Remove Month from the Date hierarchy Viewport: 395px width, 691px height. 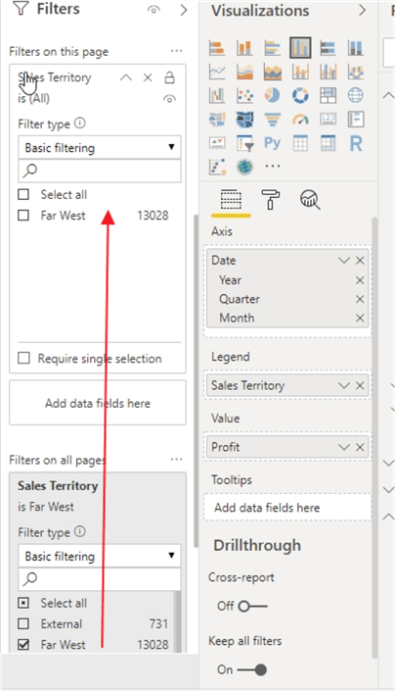360,319
